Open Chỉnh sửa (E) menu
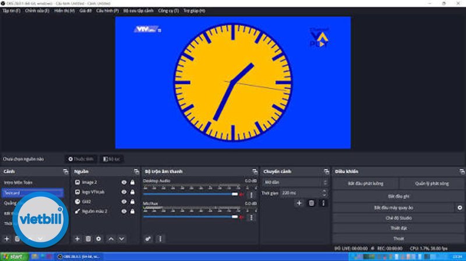The width and height of the screenshot is (466, 261). [37, 10]
